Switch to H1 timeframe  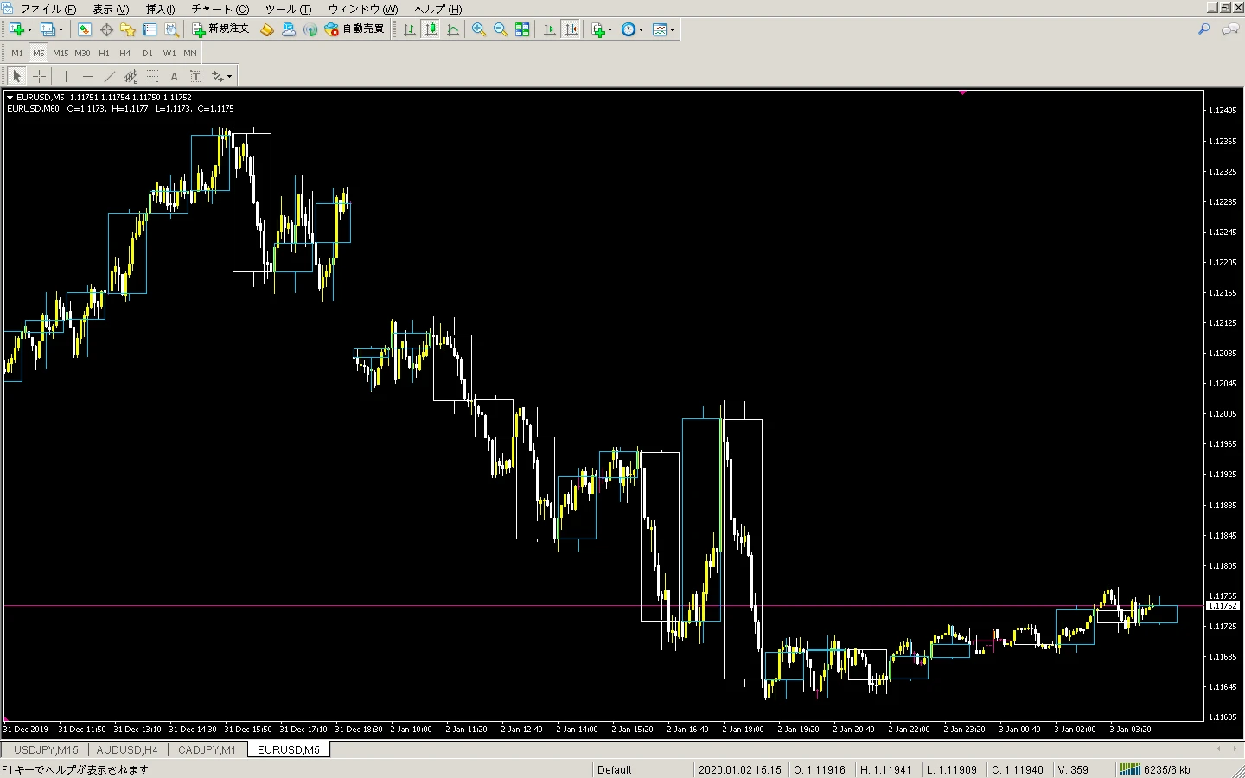(104, 53)
